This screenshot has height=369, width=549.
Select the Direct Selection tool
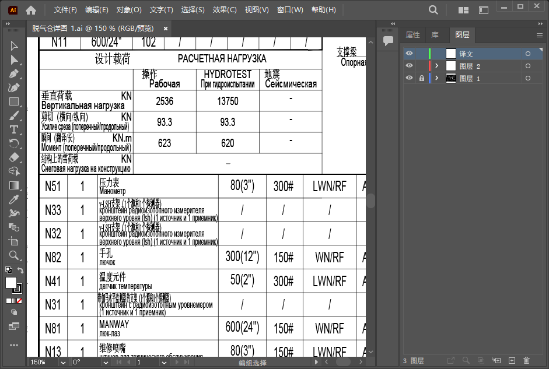pyautogui.click(x=14, y=59)
